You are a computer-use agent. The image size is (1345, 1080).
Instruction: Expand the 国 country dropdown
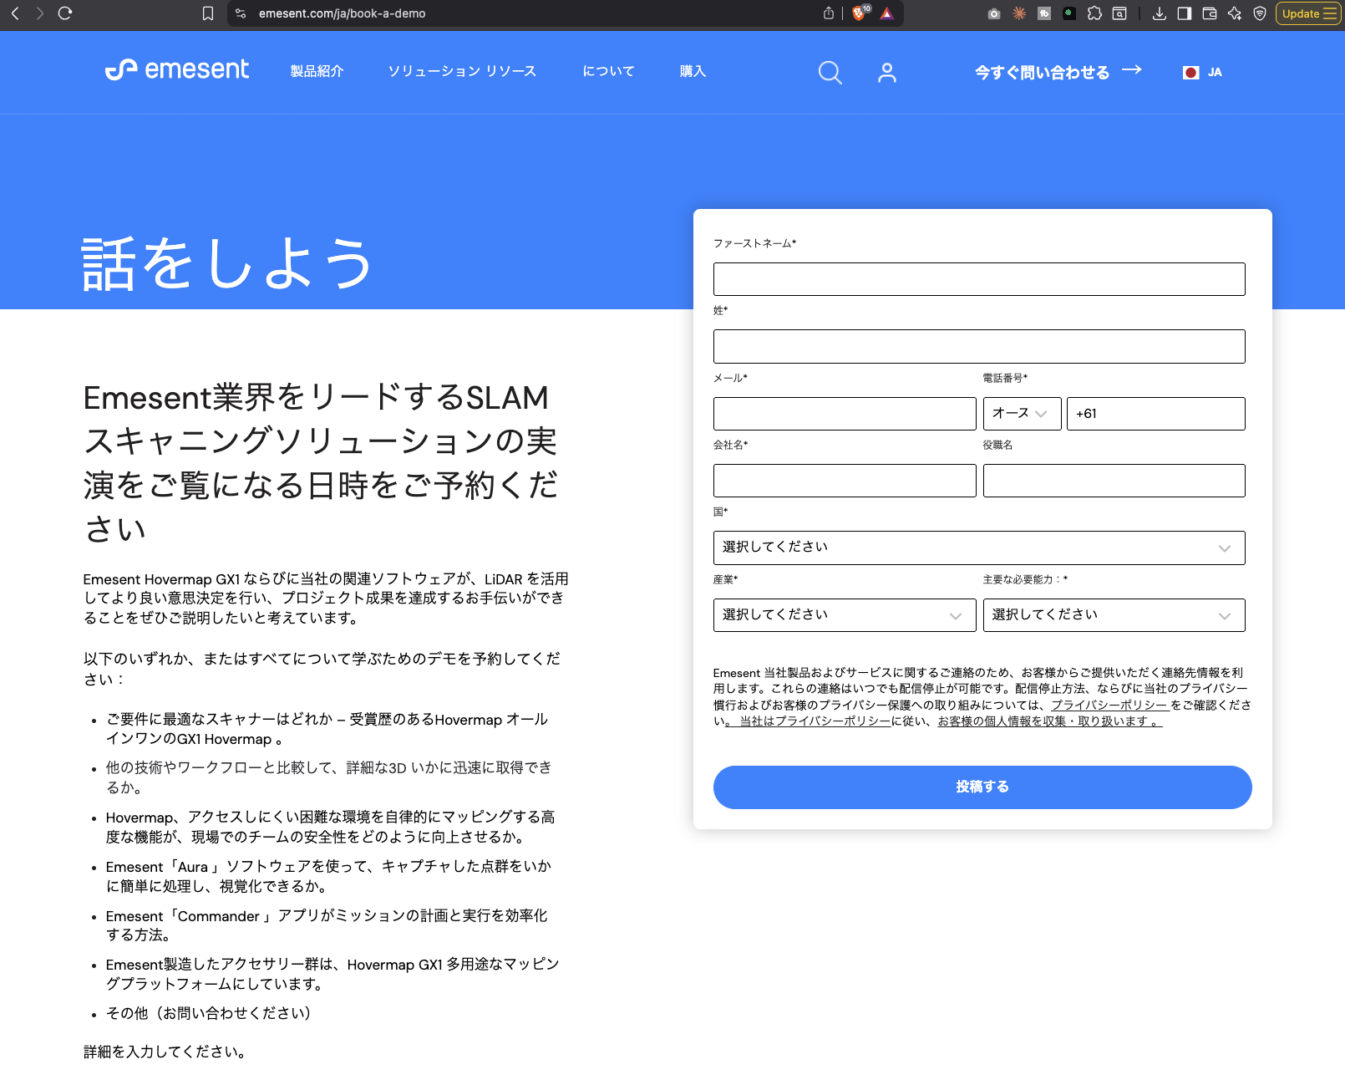tap(978, 548)
